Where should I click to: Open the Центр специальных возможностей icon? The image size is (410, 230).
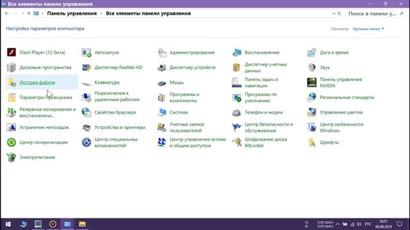point(86,142)
